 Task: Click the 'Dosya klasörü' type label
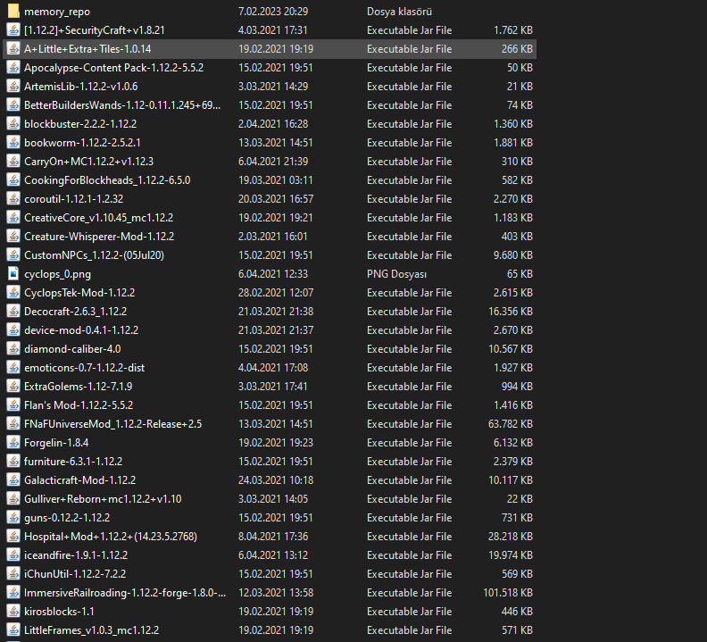pyautogui.click(x=400, y=12)
